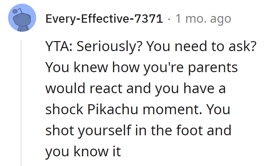Click the word 'Pikachu' in the comment
Image resolution: width=266 pixels, height=166 pixels.
(x=113, y=110)
